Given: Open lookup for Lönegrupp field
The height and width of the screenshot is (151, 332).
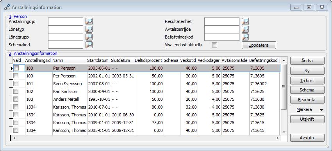Looking at the screenshot, I should [89, 37].
